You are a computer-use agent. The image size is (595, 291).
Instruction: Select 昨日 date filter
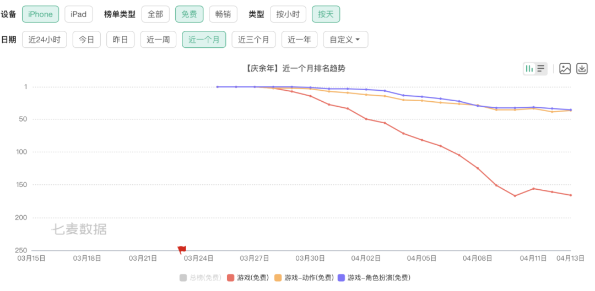[120, 40]
